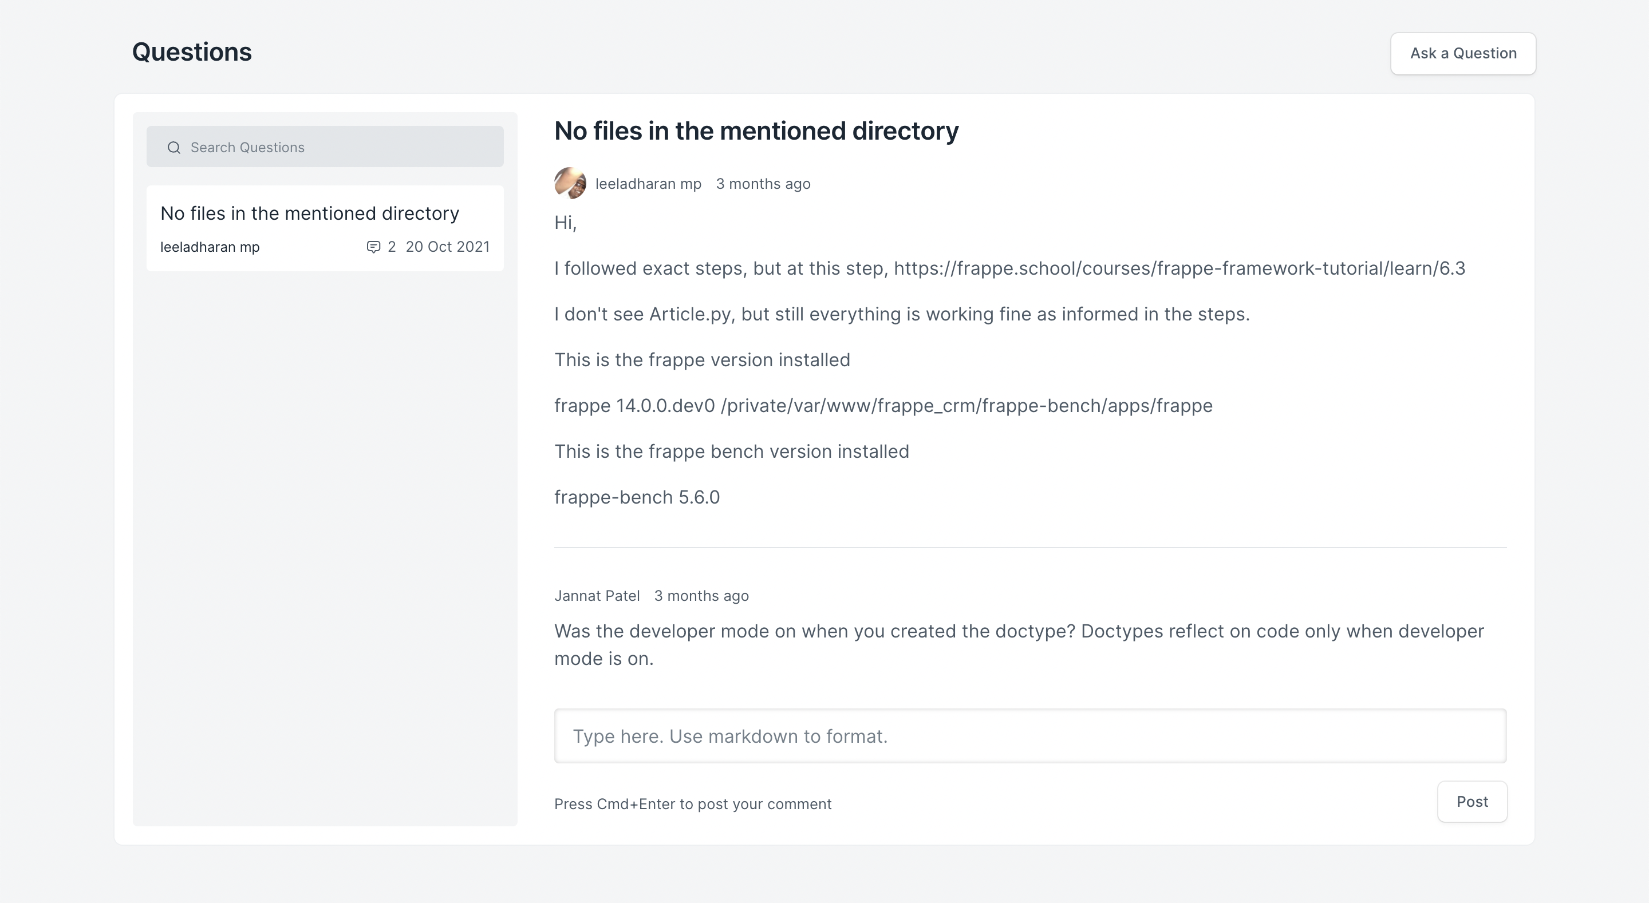Image resolution: width=1649 pixels, height=903 pixels.
Task: Click the Post button to submit comment
Action: click(1472, 801)
